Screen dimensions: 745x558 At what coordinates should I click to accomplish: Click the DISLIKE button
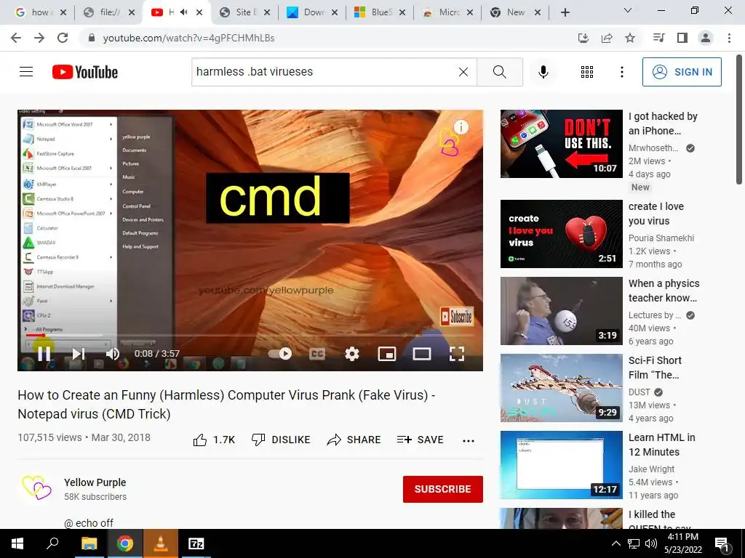point(280,440)
